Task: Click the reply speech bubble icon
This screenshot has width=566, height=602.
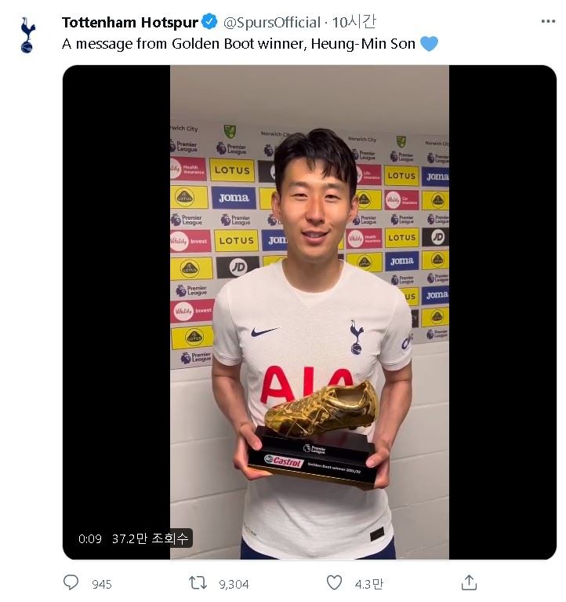Action: point(71,583)
